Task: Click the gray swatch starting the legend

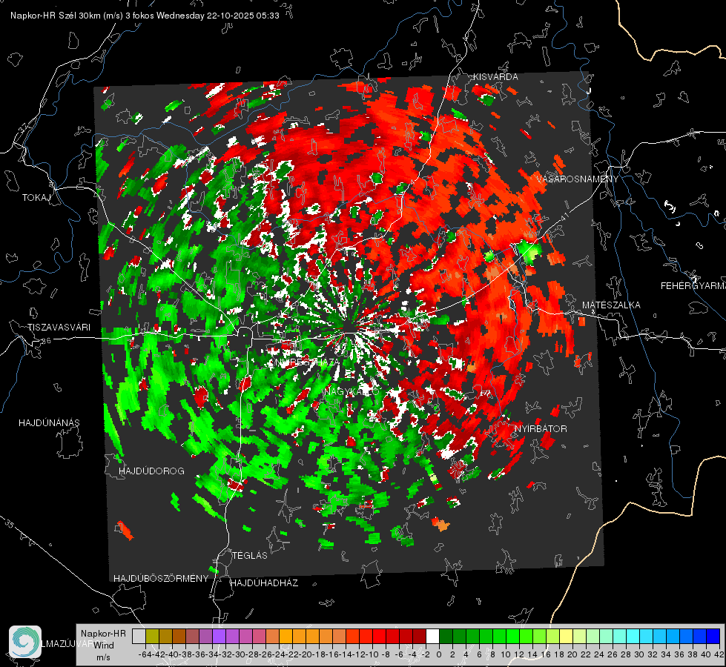Action: pyautogui.click(x=139, y=636)
